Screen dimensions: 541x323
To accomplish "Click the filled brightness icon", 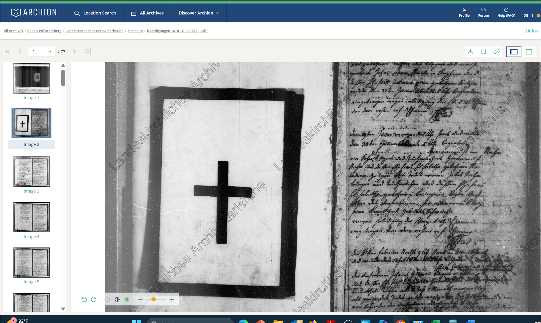I will click(x=127, y=299).
